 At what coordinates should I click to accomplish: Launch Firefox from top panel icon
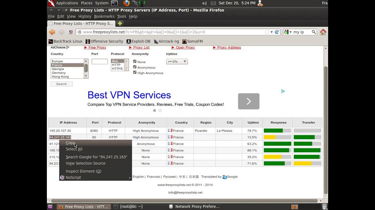(126, 3)
